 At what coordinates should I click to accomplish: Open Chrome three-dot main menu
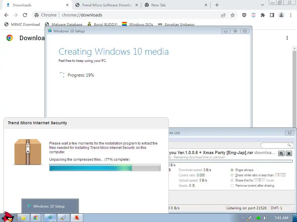click(x=291, y=15)
